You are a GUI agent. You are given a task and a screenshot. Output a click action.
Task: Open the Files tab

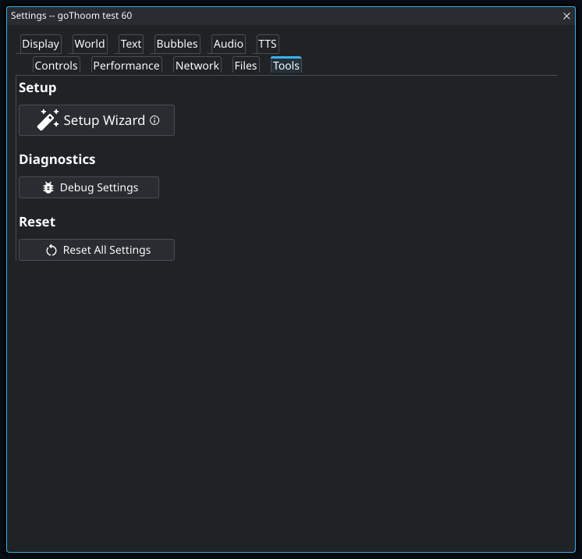[x=245, y=66]
